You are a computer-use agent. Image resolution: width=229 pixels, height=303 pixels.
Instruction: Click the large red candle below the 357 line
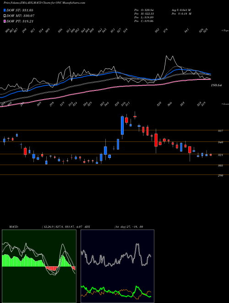point(156,140)
